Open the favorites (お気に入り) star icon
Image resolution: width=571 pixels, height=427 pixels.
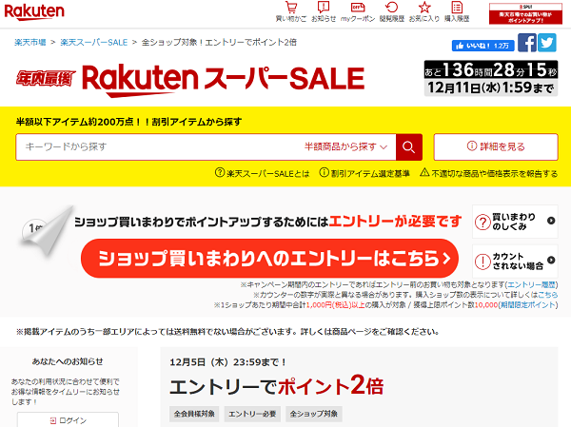(x=424, y=12)
